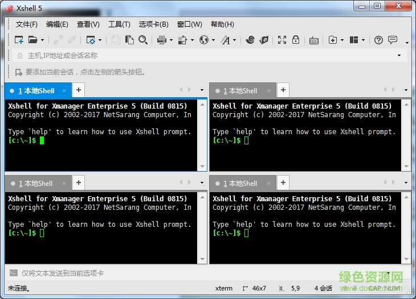Click the xterm status bar text

pos(223,288)
